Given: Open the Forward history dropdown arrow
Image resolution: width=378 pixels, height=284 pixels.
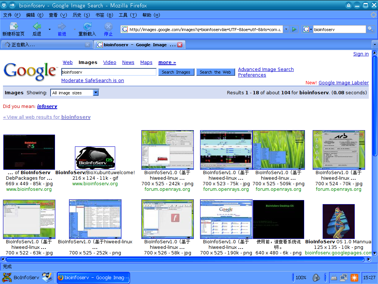Looking at the screenshot, I should click(75, 29).
